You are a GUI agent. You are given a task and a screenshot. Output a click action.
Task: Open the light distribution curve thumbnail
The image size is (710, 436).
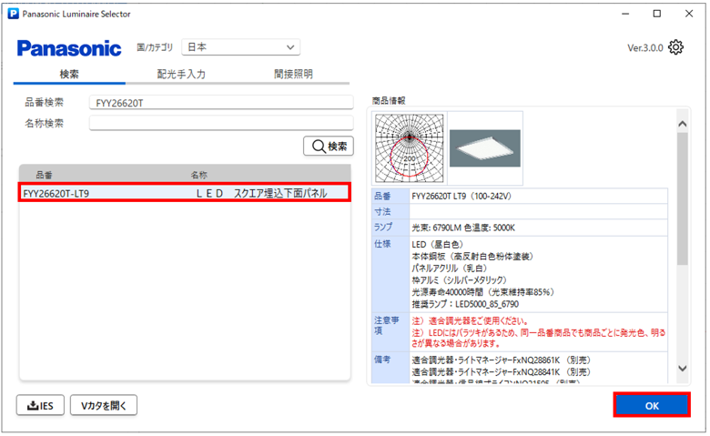pos(411,146)
